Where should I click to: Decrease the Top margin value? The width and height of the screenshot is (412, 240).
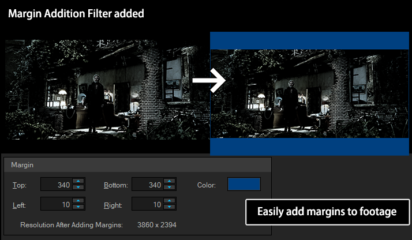[x=78, y=187]
